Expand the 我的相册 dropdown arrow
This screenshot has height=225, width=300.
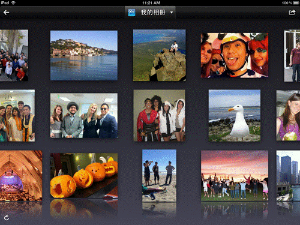click(172, 13)
